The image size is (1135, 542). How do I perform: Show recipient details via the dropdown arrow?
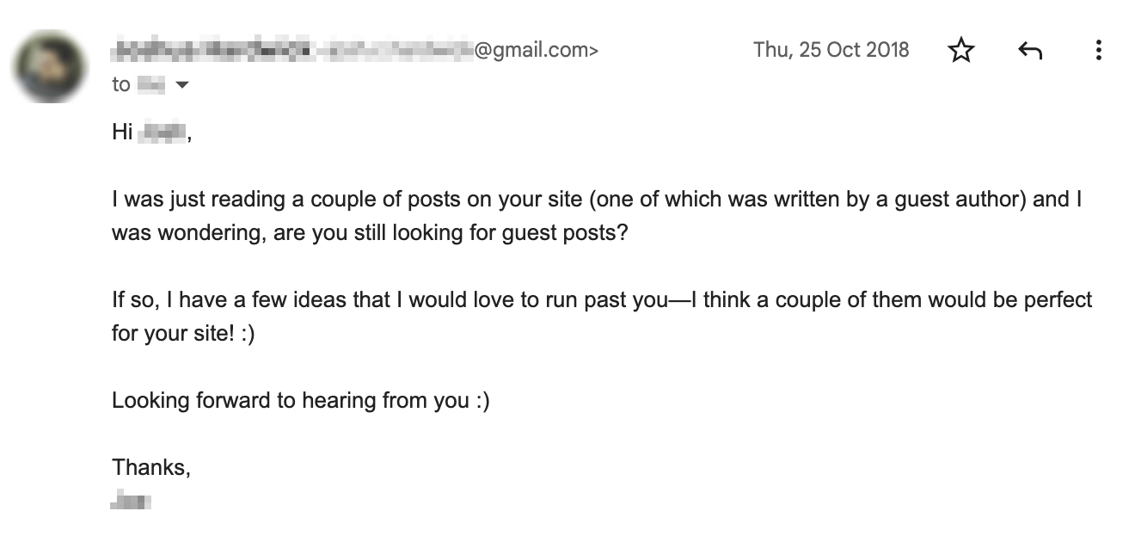(181, 84)
